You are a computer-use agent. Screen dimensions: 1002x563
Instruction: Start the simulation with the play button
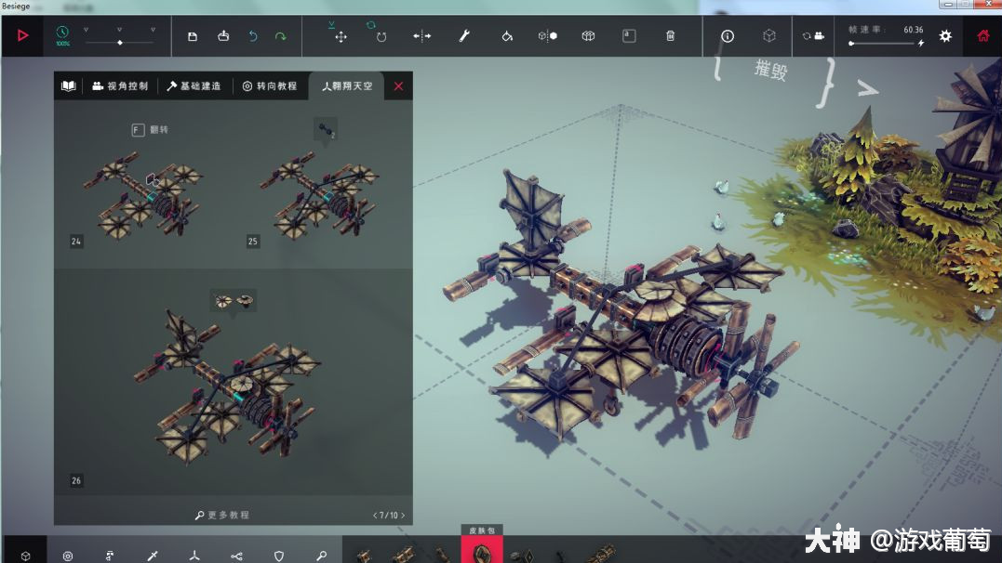pos(22,35)
